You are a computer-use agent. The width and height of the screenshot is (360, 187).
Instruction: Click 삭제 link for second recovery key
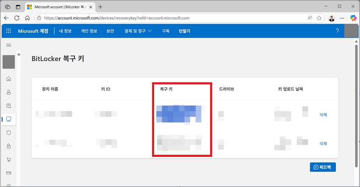[323, 143]
